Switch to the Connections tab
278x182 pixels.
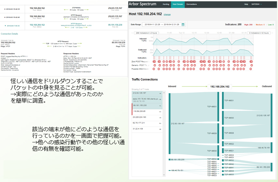pos(191,4)
